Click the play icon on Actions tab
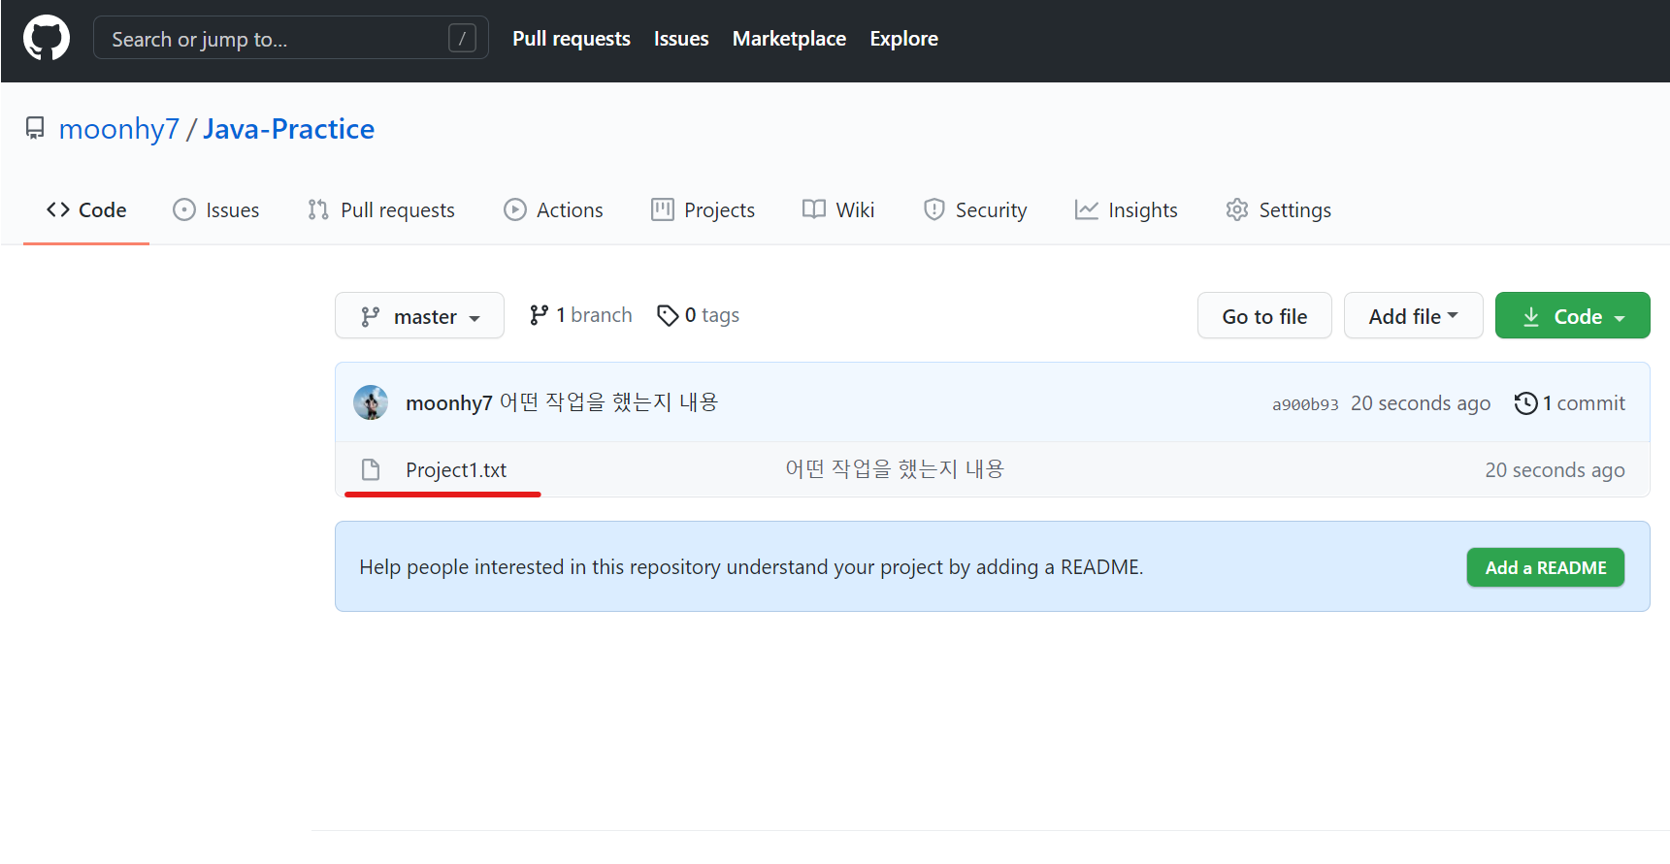This screenshot has height=864, width=1670. pyautogui.click(x=515, y=209)
